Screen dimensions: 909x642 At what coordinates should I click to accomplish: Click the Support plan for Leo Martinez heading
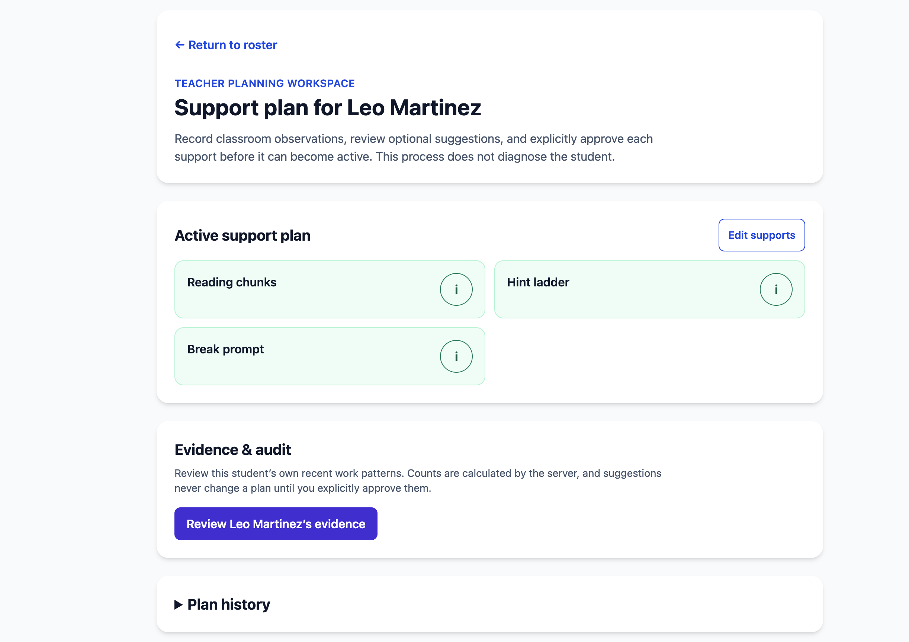[x=327, y=107]
